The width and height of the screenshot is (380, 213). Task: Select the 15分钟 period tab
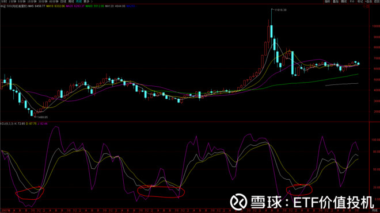coord(32,2)
